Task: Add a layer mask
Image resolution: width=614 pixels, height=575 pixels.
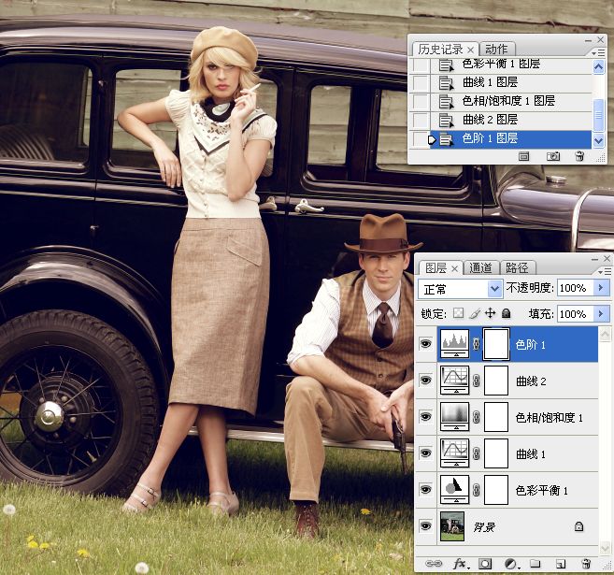Action: tap(485, 564)
